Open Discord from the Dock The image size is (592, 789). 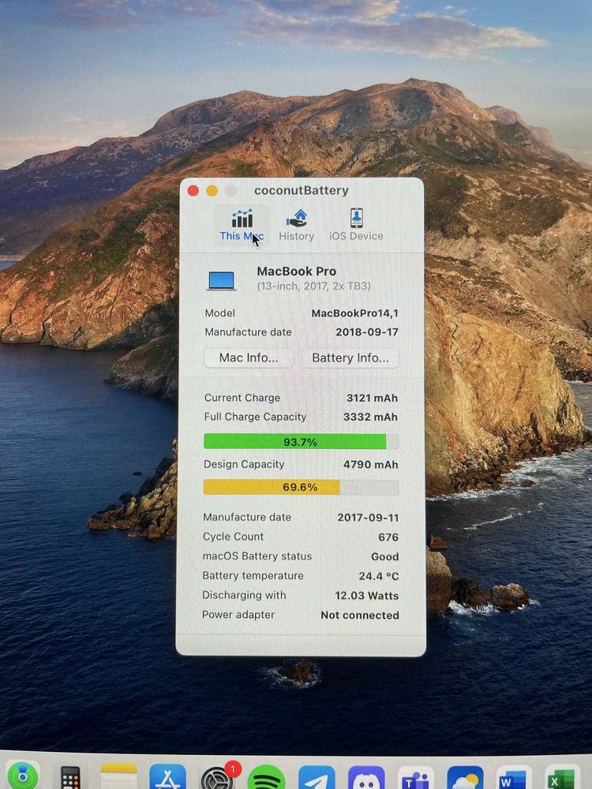[366, 777]
